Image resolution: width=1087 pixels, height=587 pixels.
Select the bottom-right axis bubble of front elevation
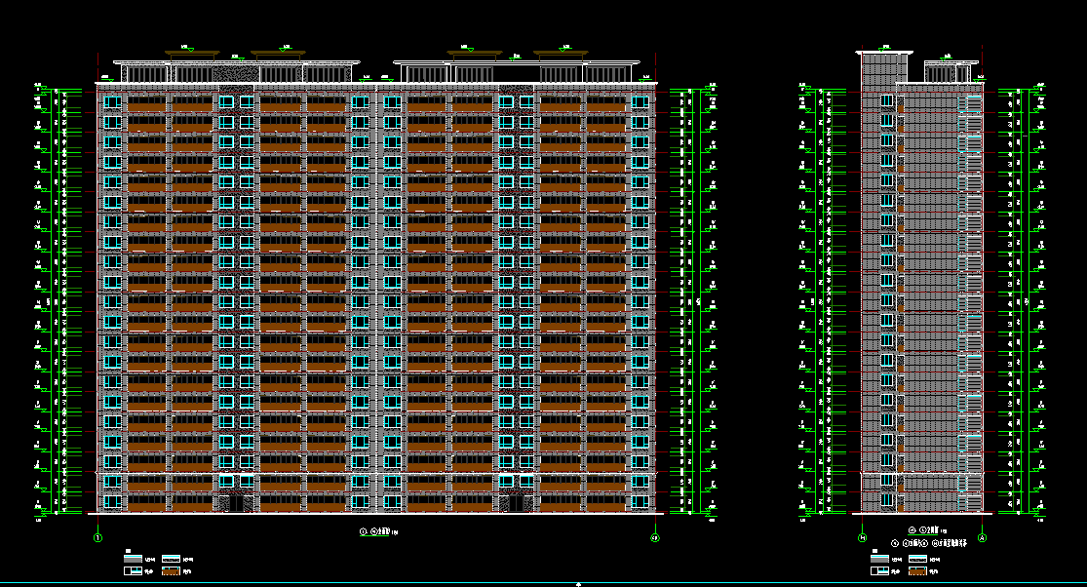tap(654, 537)
